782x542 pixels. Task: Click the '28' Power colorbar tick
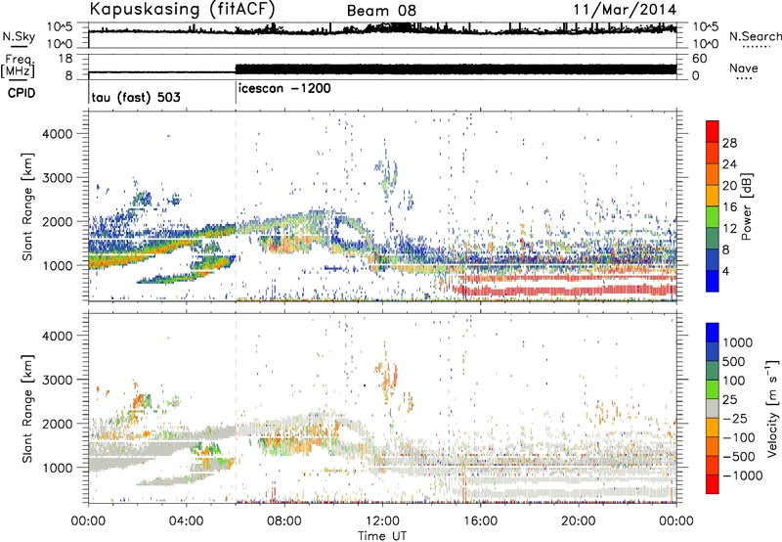click(x=729, y=143)
